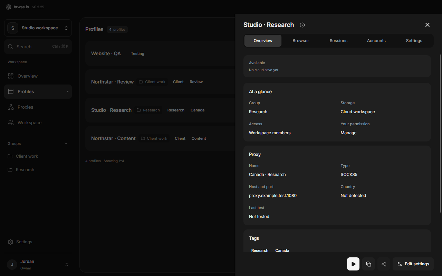
Task: Switch to the Browser tab
Action: (x=301, y=41)
